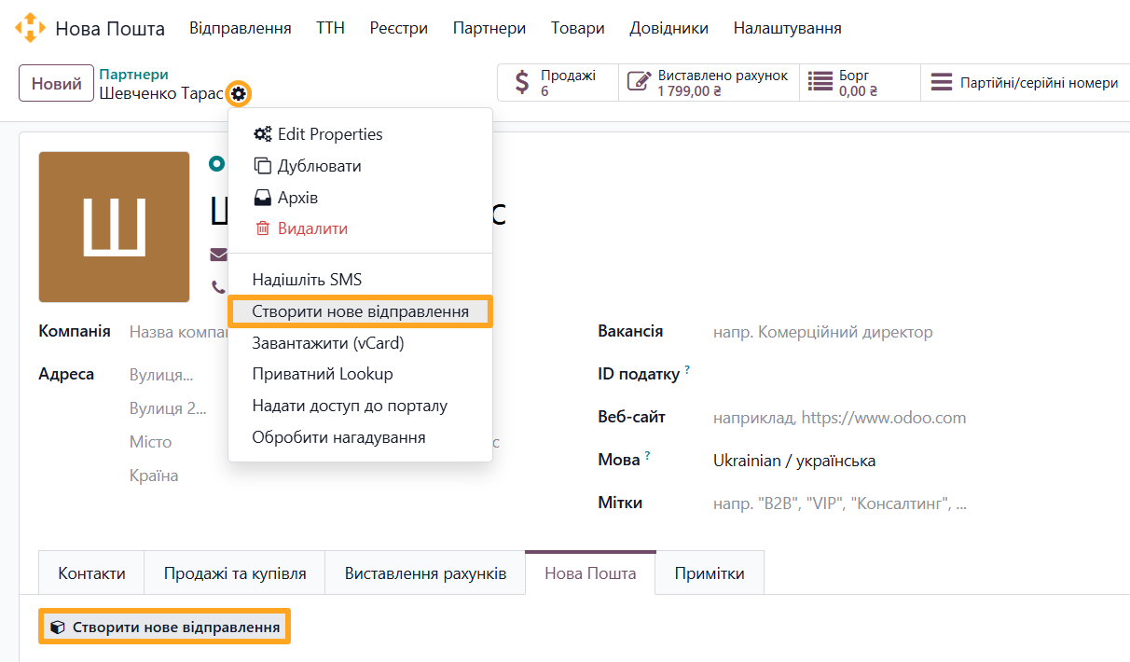Viewport: 1130px width, 662px height.
Task: Click the dollar sign Продажі icon
Action: coord(522,83)
